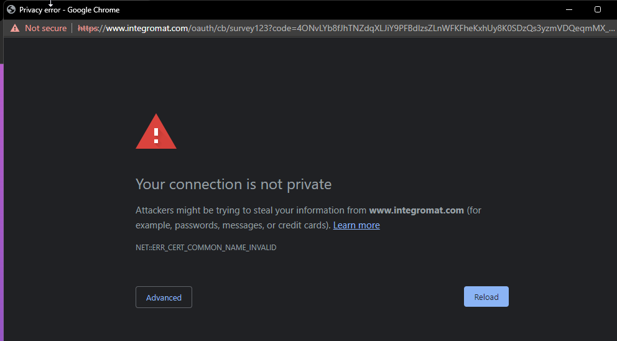Click the truncated end of the URL
617x341 pixels.
point(611,29)
